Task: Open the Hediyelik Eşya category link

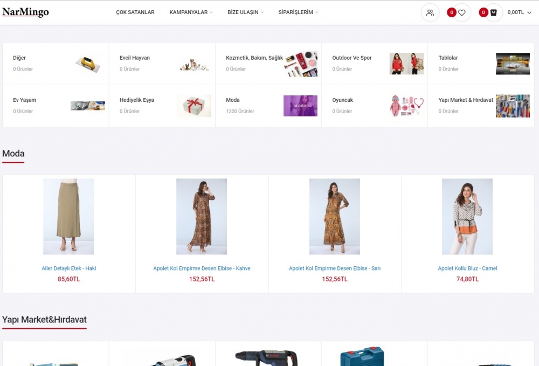Action: tap(137, 100)
